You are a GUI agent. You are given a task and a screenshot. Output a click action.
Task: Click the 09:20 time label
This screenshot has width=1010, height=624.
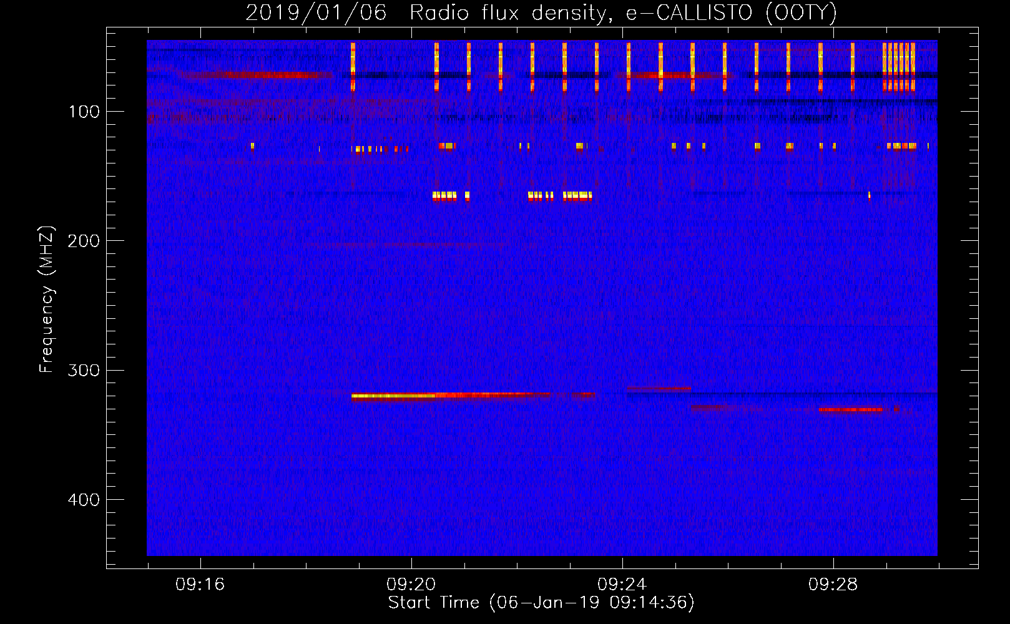tap(411, 585)
